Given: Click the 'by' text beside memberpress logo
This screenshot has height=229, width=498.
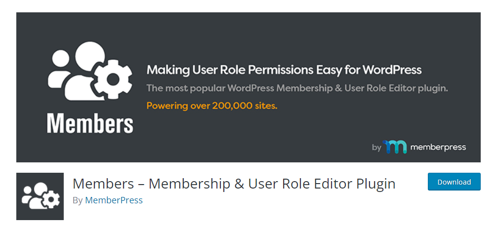Looking at the screenshot, I should (376, 148).
